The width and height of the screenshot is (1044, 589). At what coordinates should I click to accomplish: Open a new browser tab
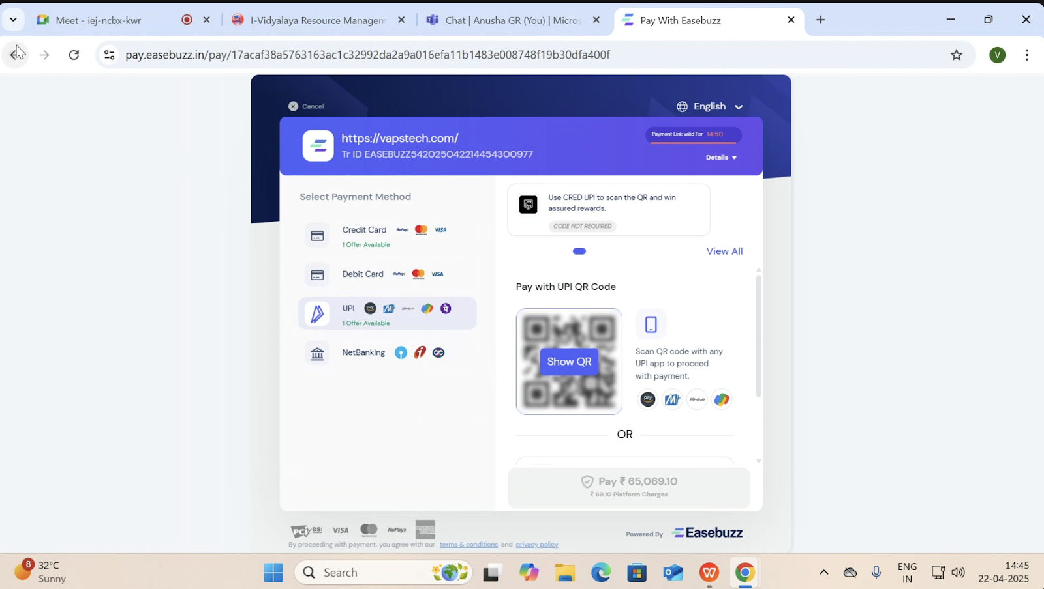[x=821, y=20]
